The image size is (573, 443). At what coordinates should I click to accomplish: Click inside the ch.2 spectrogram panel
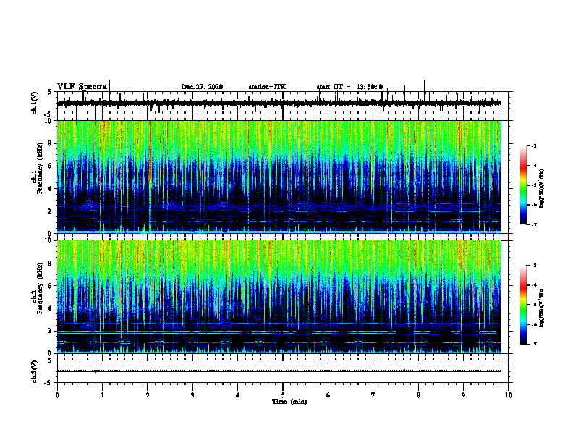(x=279, y=297)
